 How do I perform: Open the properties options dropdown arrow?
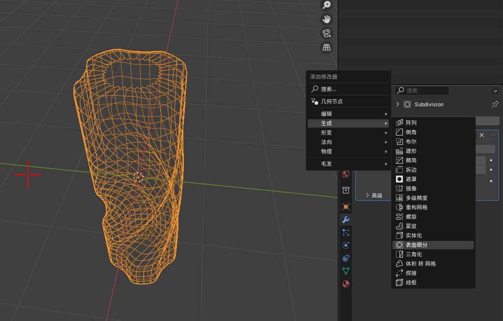(x=495, y=91)
